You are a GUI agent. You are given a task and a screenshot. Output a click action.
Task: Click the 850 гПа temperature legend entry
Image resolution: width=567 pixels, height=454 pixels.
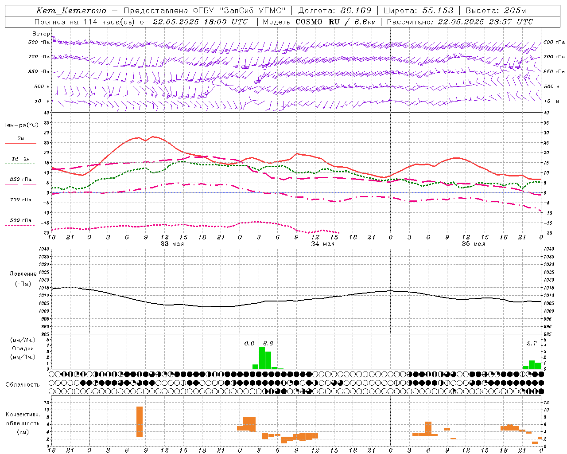pyautogui.click(x=21, y=180)
